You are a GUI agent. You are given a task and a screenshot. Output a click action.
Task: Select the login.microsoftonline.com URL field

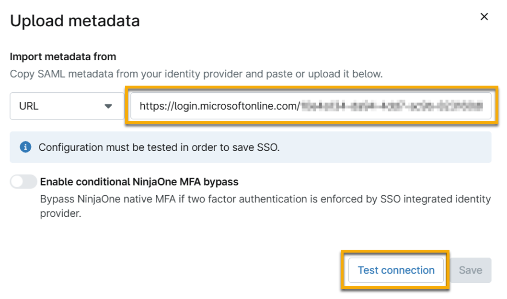[311, 106]
